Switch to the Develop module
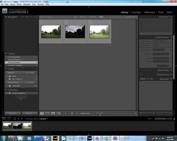This screenshot has height=141, width=177. pos(136,13)
